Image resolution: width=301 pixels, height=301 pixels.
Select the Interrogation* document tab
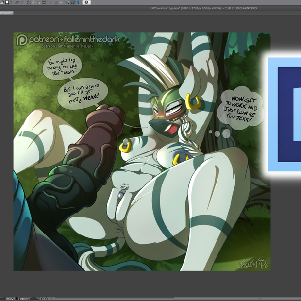(6, 13)
